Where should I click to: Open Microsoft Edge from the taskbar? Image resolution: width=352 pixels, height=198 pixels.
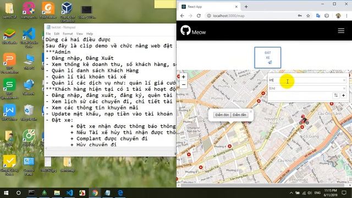tap(120, 193)
